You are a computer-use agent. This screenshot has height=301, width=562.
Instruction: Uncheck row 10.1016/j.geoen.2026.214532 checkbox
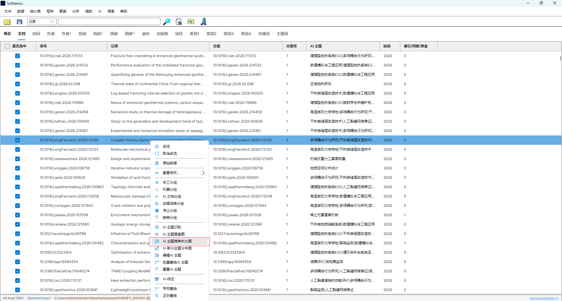[18, 65]
